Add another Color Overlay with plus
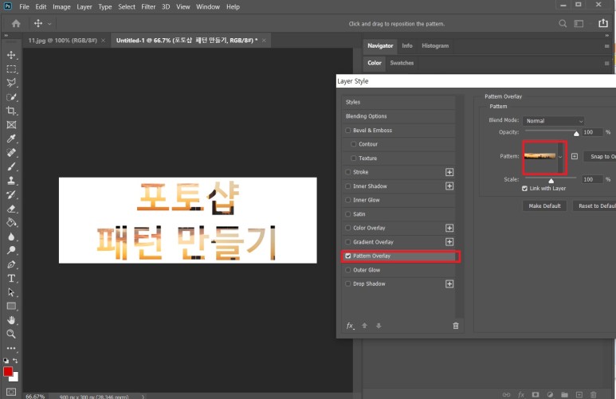616x399 pixels. click(x=449, y=228)
